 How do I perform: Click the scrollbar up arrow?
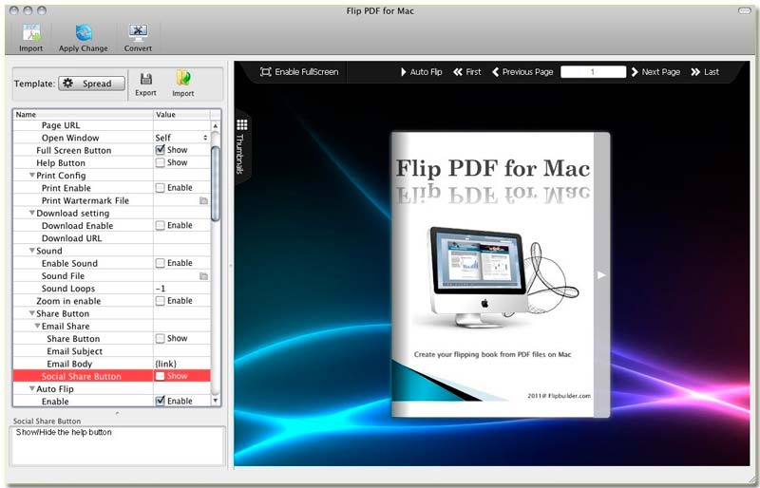[216, 126]
